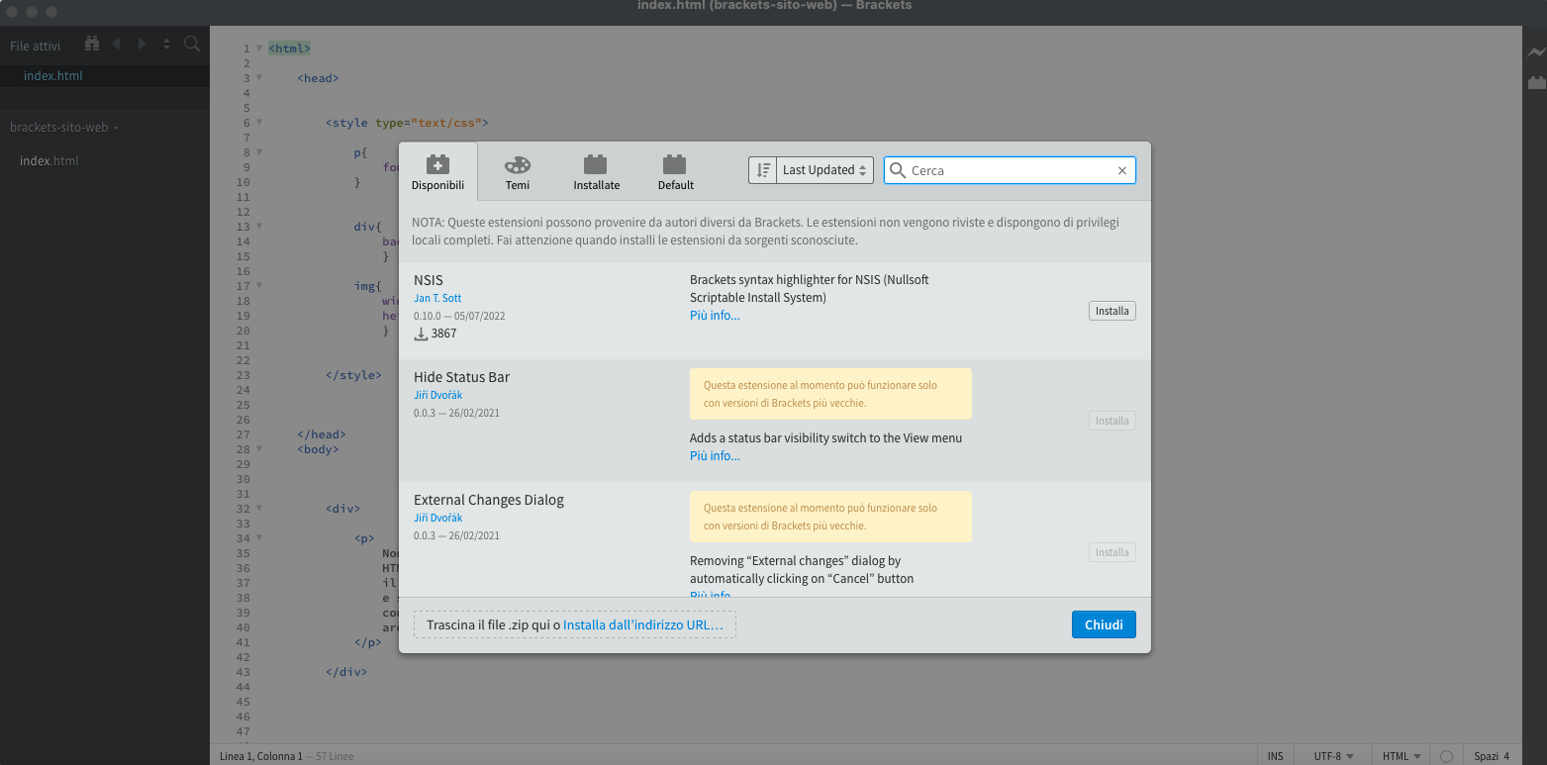Toggle INS insert mode in status bar
The height and width of the screenshot is (765, 1547).
coord(1275,756)
